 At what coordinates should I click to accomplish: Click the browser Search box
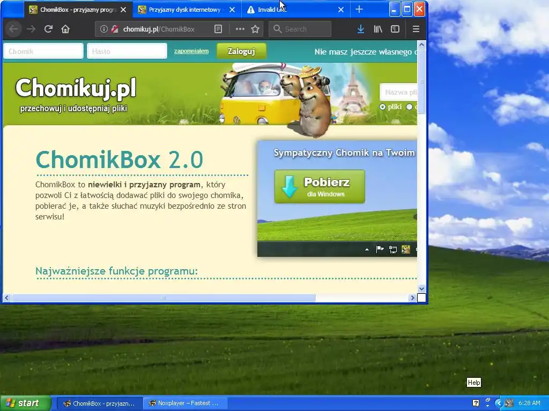(x=300, y=29)
